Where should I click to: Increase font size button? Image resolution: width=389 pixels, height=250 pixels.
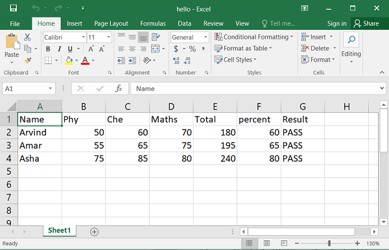(91, 49)
